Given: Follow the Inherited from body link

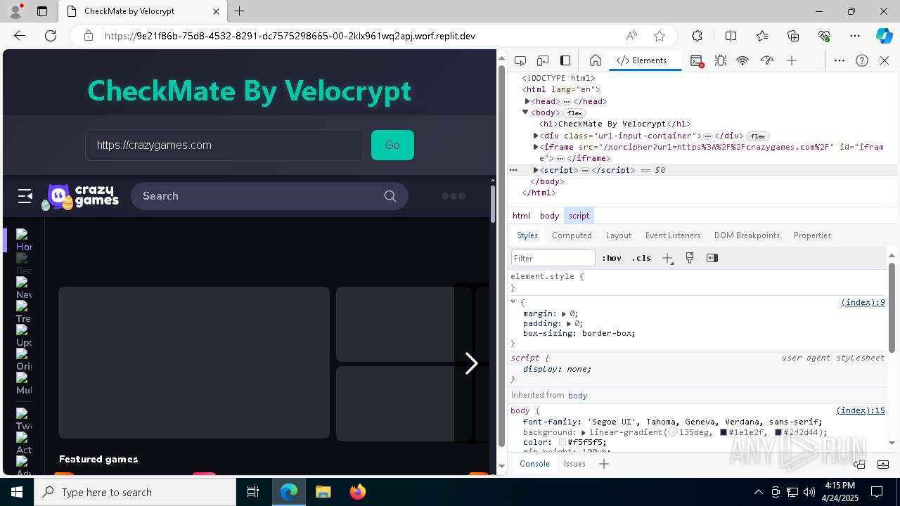Looking at the screenshot, I should (577, 396).
